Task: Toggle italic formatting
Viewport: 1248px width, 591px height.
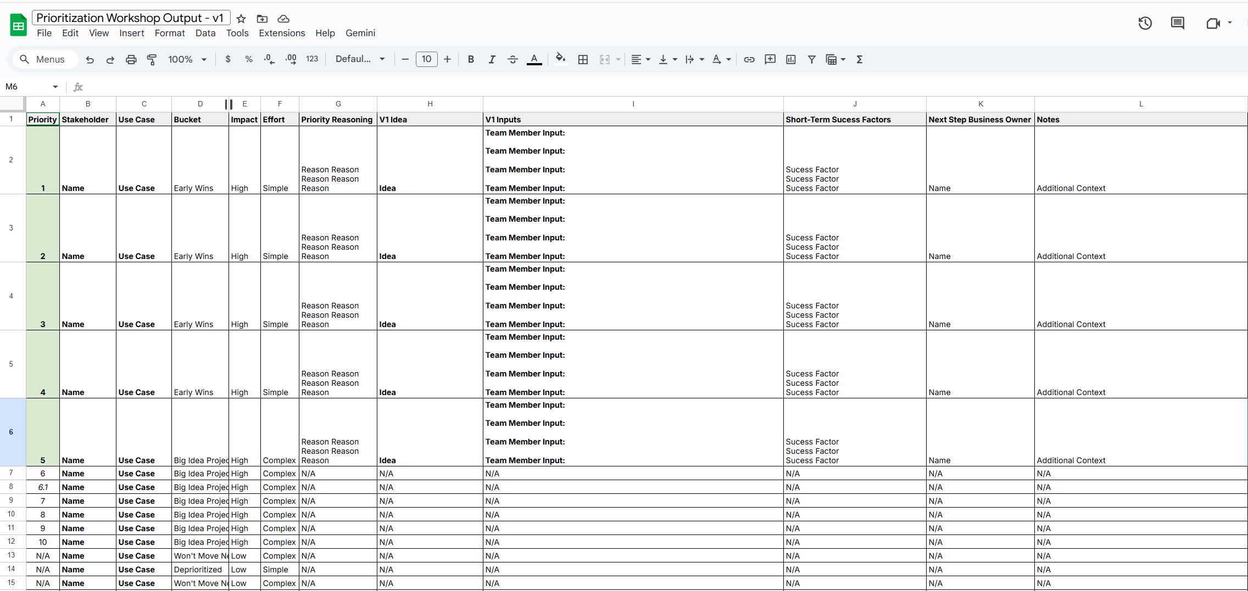Action: point(492,59)
